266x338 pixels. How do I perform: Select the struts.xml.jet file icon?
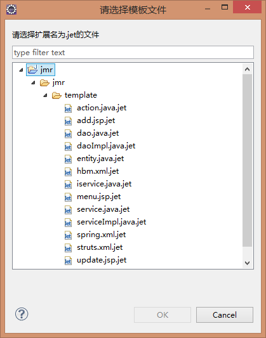pyautogui.click(x=68, y=248)
